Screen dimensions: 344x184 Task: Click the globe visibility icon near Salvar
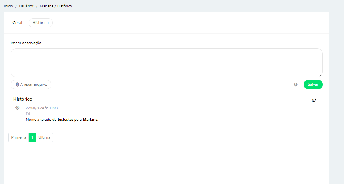pos(296,84)
